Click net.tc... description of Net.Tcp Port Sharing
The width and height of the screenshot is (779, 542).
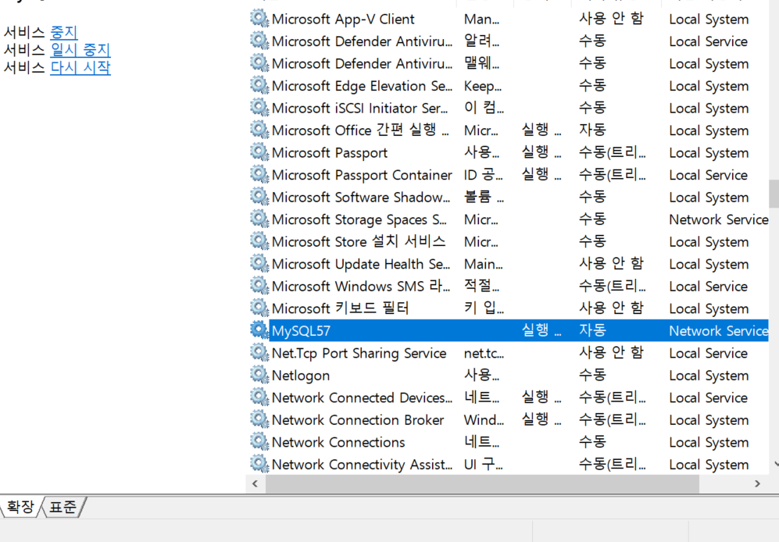click(x=484, y=353)
